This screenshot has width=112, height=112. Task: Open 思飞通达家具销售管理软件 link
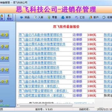(x=37, y=63)
